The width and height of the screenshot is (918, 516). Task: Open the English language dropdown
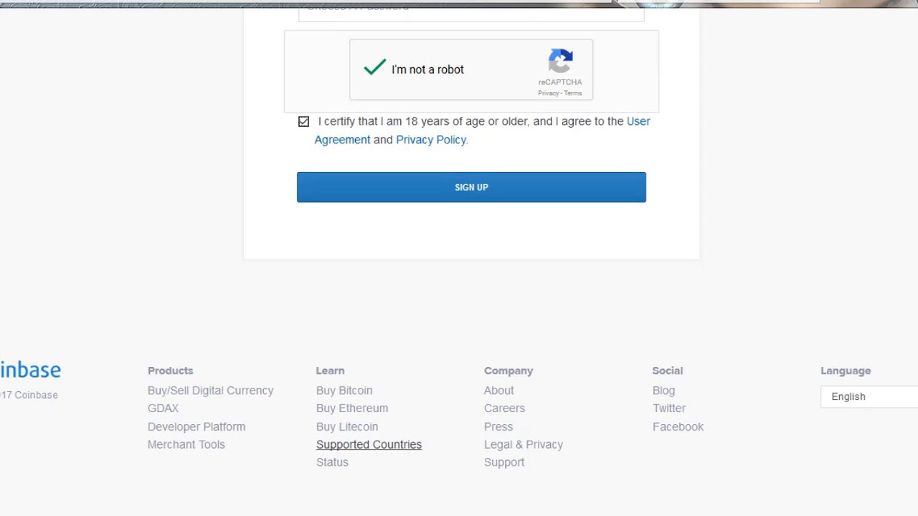[869, 396]
